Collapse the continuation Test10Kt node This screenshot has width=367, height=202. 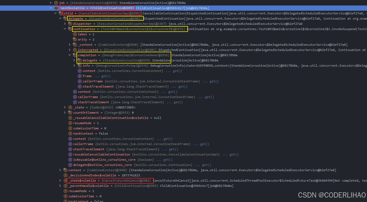point(65,29)
